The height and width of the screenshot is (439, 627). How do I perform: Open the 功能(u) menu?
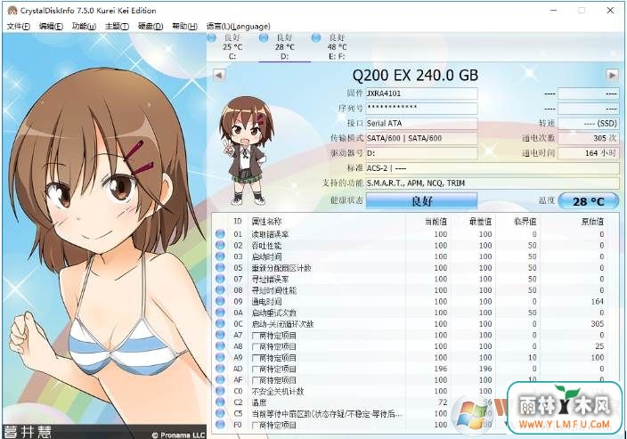(84, 27)
